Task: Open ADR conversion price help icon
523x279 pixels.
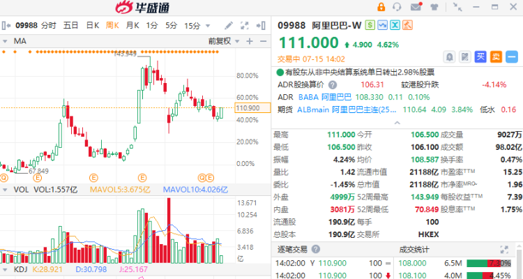Action: (x=333, y=85)
